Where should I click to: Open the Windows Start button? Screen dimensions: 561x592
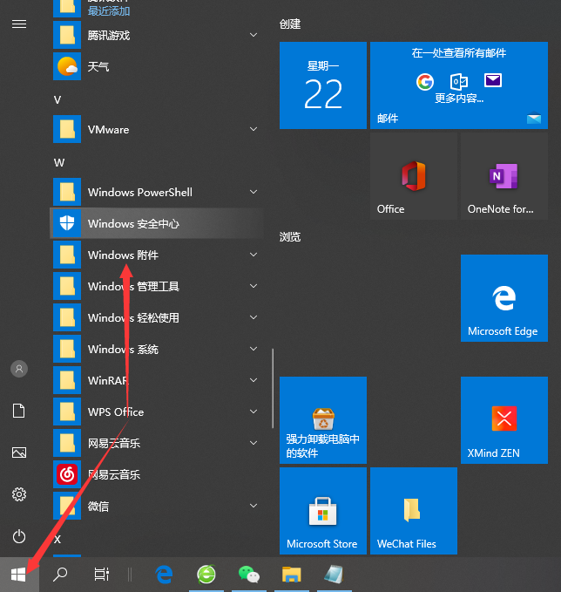[x=19, y=573]
